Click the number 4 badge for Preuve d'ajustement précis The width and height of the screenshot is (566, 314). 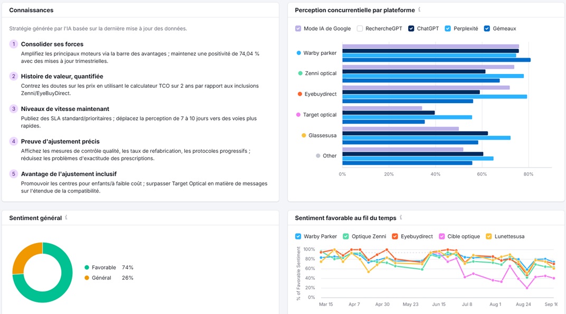point(14,141)
